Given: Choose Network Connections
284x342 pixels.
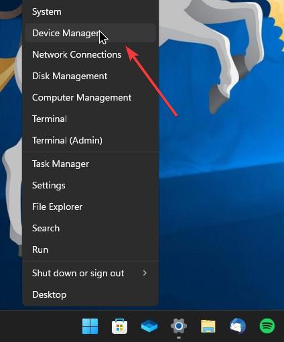Looking at the screenshot, I should pos(90,54).
